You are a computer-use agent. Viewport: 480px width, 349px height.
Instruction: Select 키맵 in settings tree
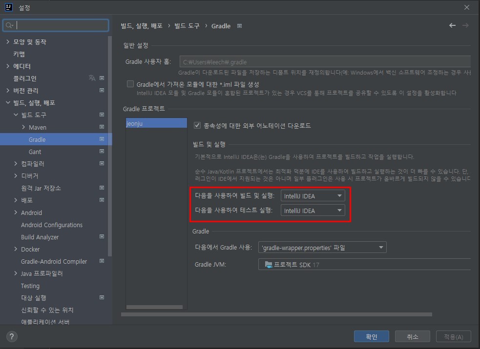[x=19, y=54]
